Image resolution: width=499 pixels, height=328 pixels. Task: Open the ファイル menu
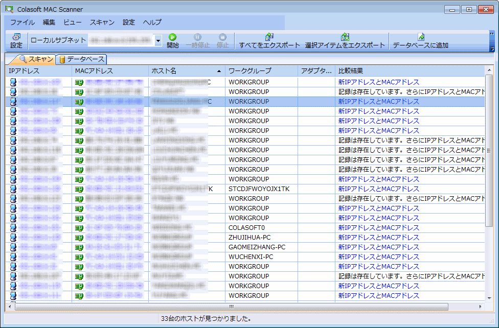[x=22, y=22]
